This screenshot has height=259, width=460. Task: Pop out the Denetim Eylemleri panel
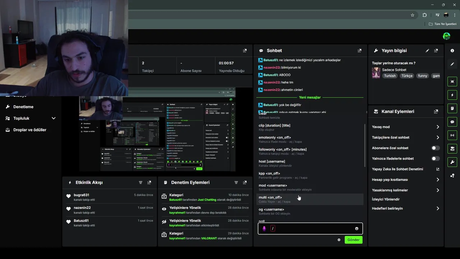tap(245, 183)
